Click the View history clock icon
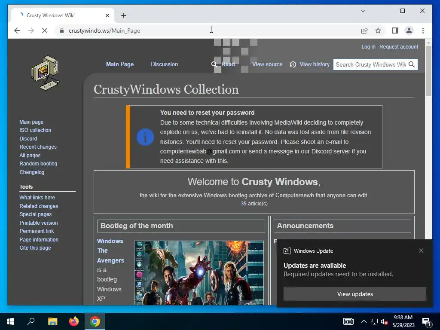This screenshot has width=440, height=330. [x=293, y=64]
